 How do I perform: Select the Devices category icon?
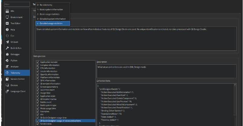coord(7,85)
